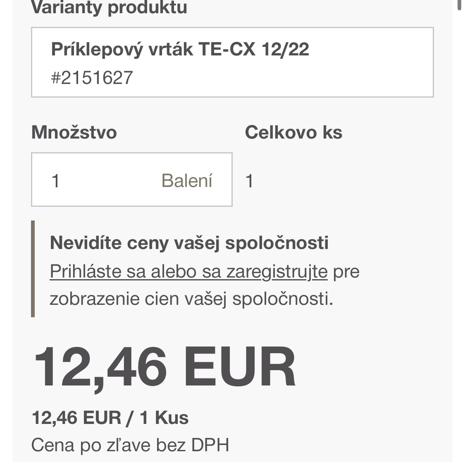Click the Množstvo label

(74, 132)
